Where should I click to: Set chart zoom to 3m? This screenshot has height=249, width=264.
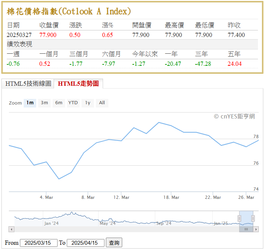point(44,103)
